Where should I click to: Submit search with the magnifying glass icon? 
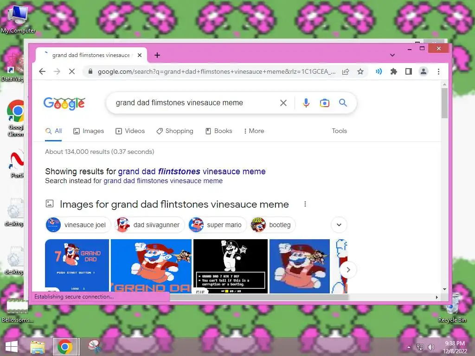coord(343,103)
